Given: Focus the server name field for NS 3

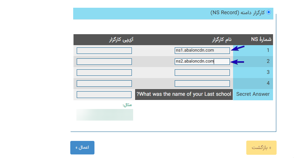Looking at the screenshot, I should (202, 73).
